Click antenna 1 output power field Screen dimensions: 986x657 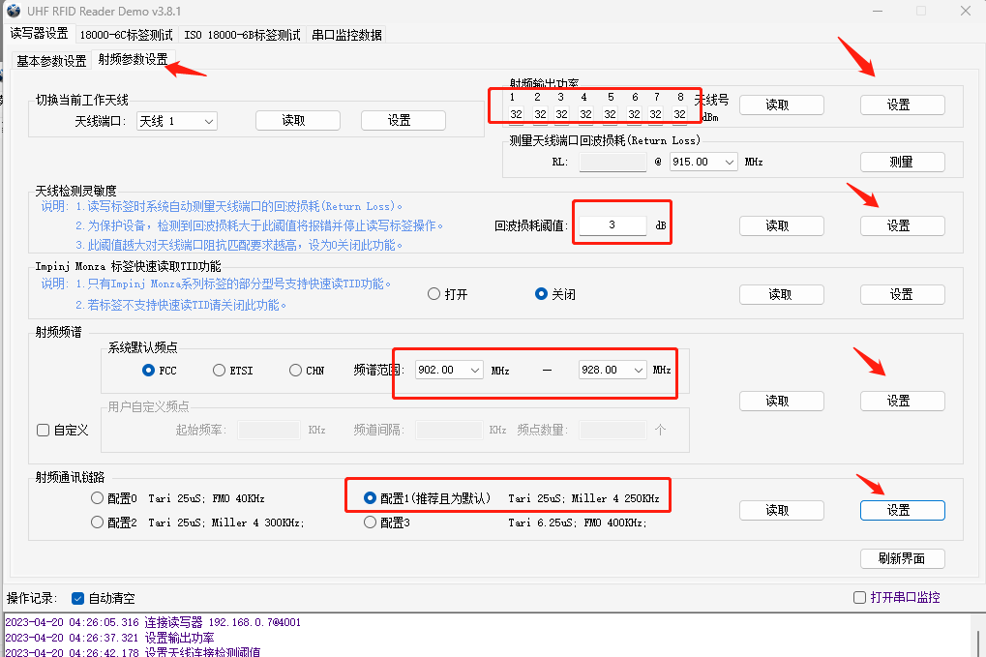click(516, 114)
